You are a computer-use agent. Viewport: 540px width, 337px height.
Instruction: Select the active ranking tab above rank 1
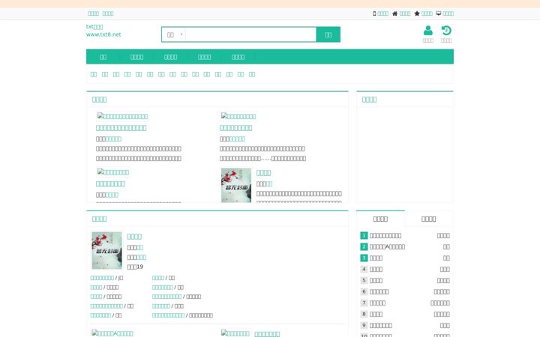tap(380, 219)
